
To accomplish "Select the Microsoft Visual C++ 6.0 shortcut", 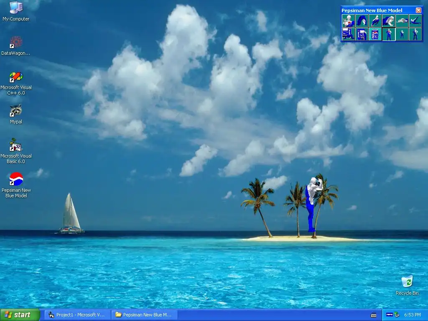I will pyautogui.click(x=16, y=83).
